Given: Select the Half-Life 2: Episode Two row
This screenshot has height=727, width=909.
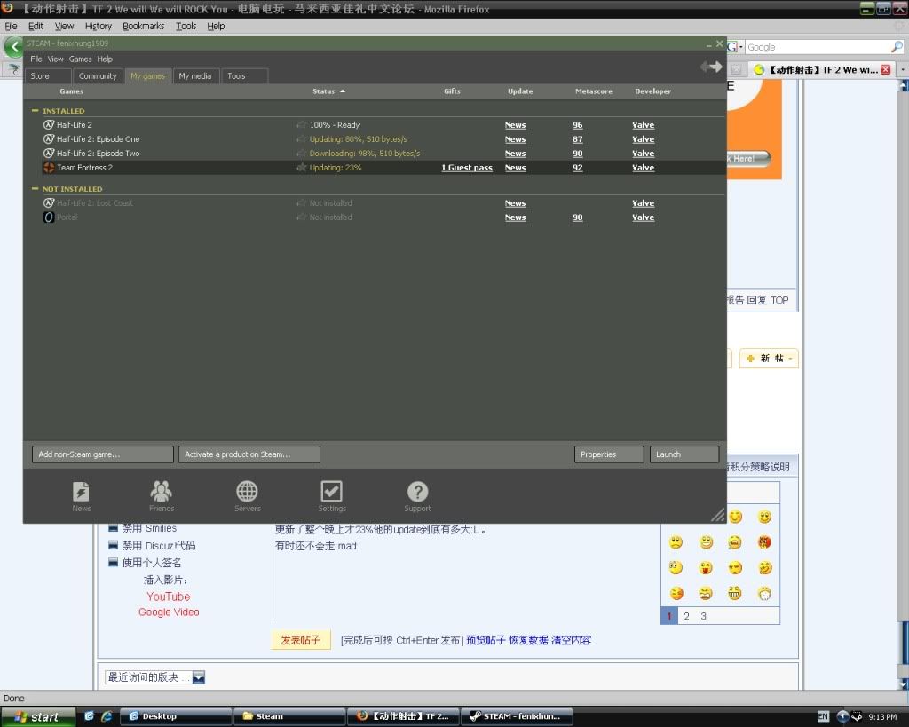Looking at the screenshot, I should (x=375, y=153).
